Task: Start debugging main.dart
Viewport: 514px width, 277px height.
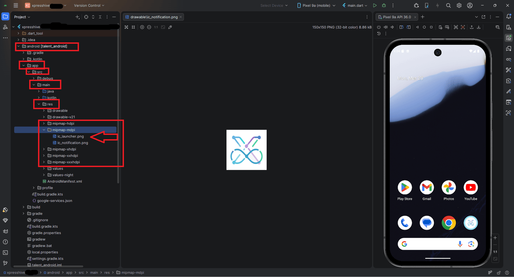Action: tap(384, 5)
